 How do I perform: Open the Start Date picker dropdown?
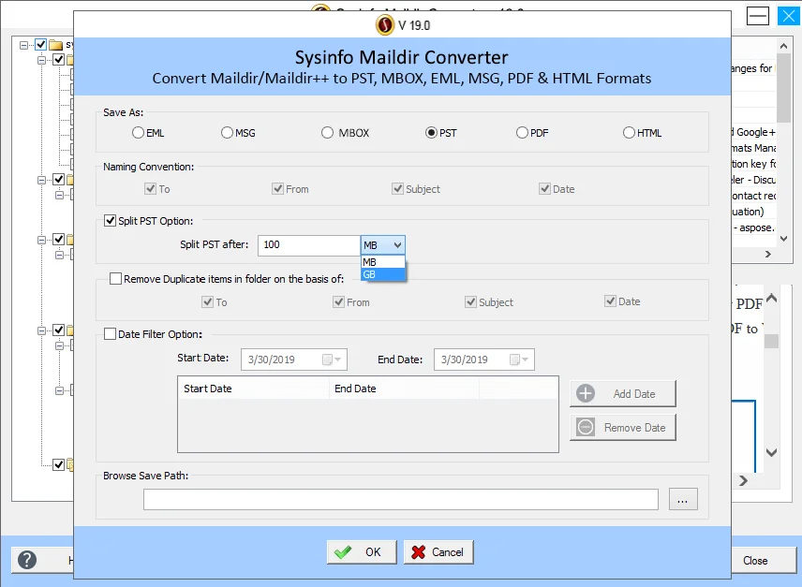click(338, 360)
